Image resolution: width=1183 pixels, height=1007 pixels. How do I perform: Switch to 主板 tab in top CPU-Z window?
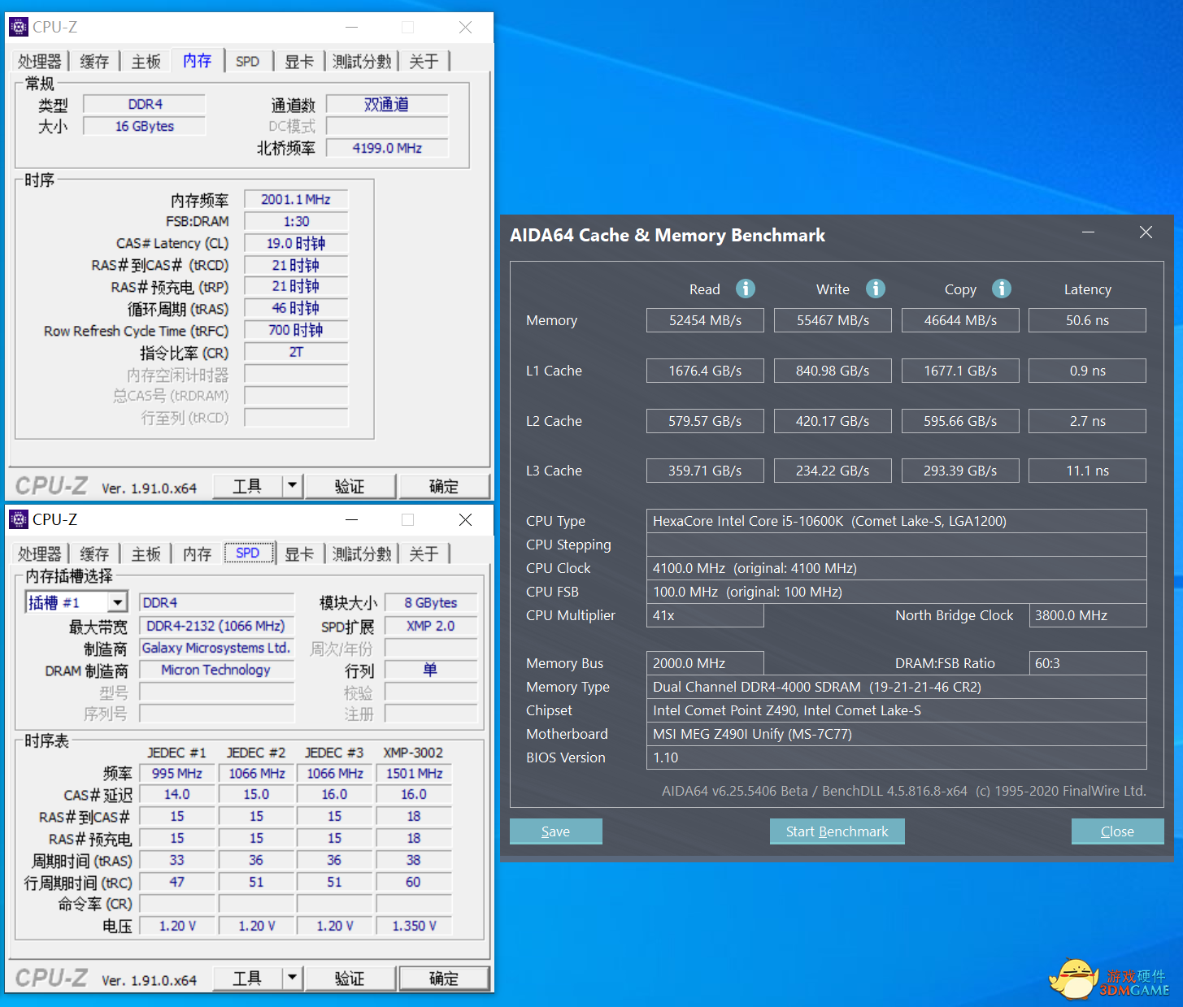click(146, 62)
